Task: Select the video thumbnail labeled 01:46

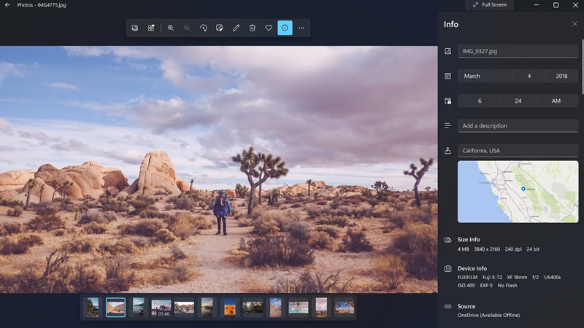Action: point(161,308)
